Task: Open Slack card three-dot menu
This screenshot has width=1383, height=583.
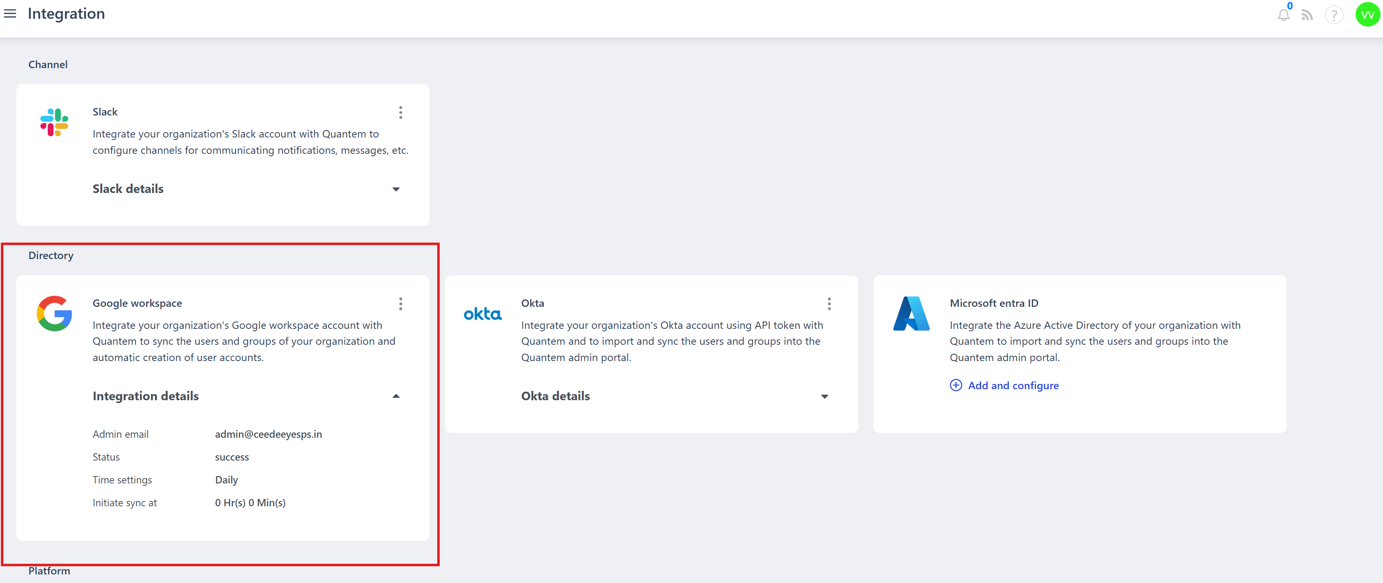Action: [400, 113]
